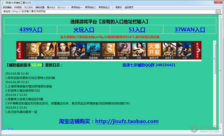The width and height of the screenshot is (224, 136).
Task: Click '1.修改因游戏更新无法正常烤火的问题' line
Action: pos(30,78)
